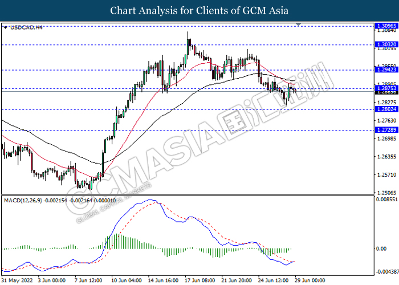Select the 1.29423 price level label

point(386,70)
